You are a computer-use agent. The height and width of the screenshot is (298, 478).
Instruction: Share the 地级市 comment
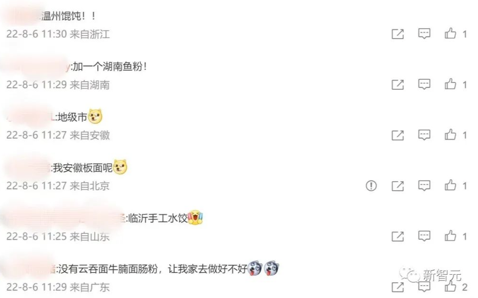(x=397, y=135)
